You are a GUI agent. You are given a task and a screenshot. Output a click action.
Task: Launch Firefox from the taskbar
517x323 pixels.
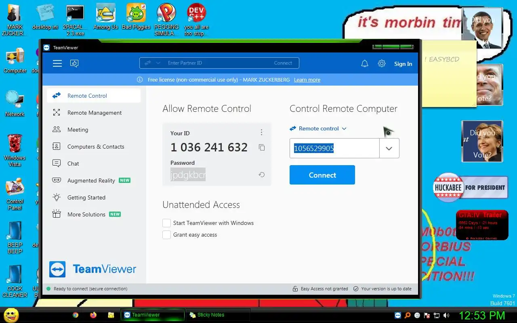click(x=93, y=315)
